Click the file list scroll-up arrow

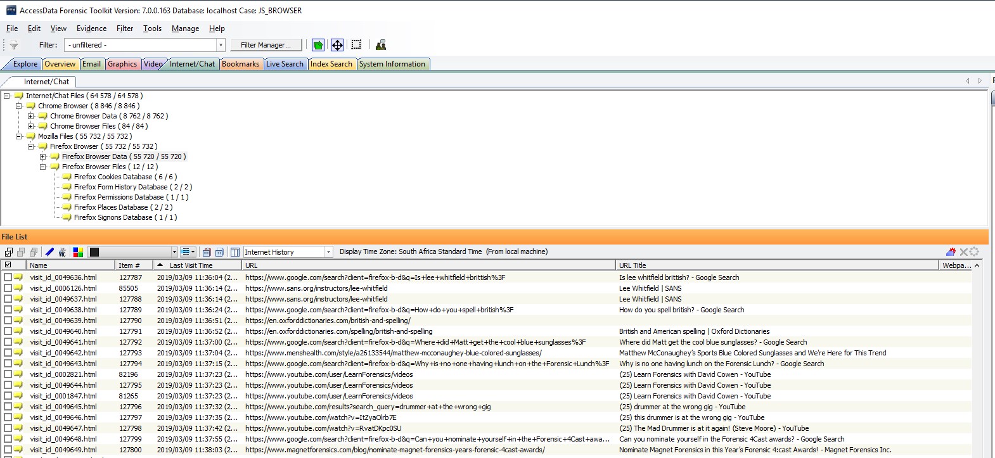click(977, 265)
